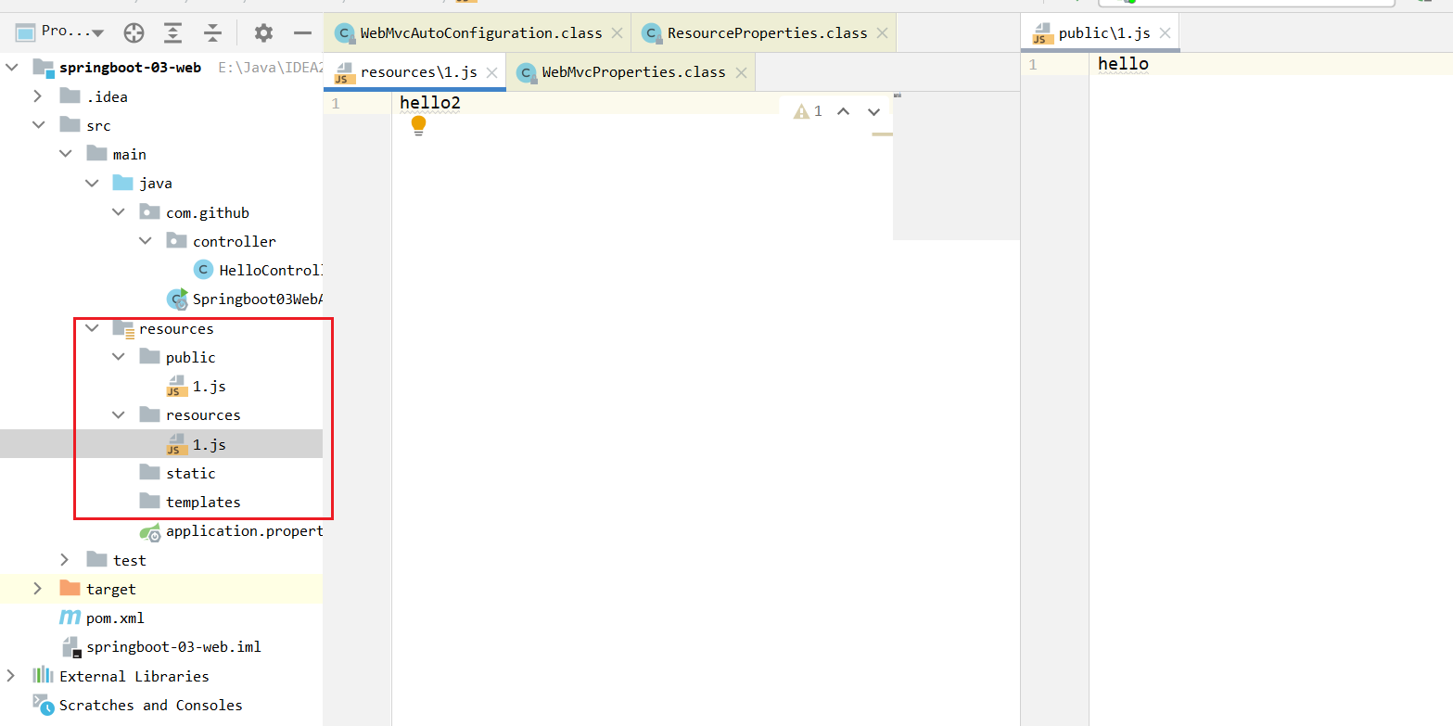Image resolution: width=1453 pixels, height=726 pixels.
Task: Open Project panel settings gear
Action: (264, 33)
